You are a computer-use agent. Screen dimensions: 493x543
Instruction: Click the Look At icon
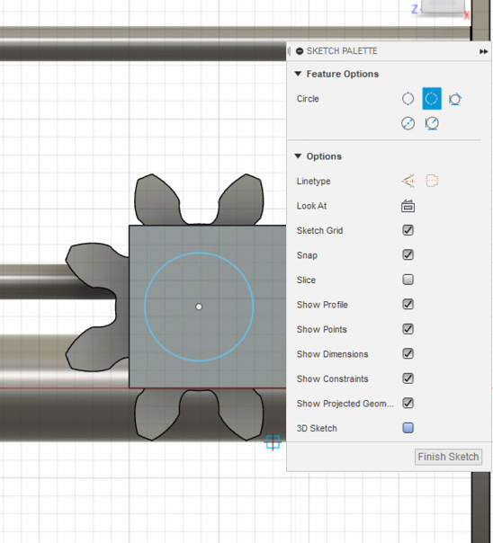click(x=408, y=206)
